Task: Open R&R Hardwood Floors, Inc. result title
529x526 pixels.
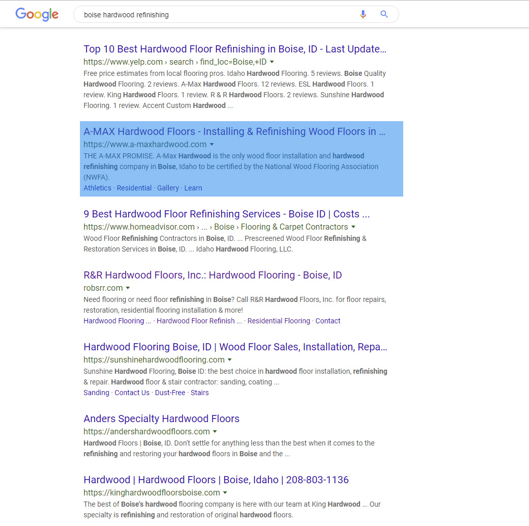Action: (x=212, y=275)
